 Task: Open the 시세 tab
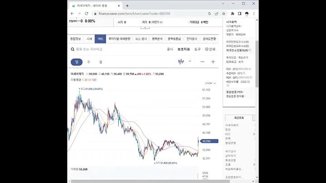point(89,39)
